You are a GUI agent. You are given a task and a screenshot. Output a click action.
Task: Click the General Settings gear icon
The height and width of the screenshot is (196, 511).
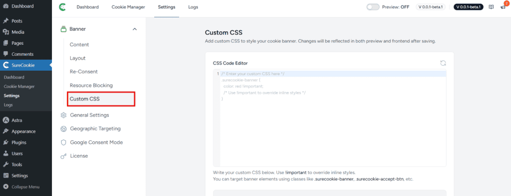coord(63,115)
